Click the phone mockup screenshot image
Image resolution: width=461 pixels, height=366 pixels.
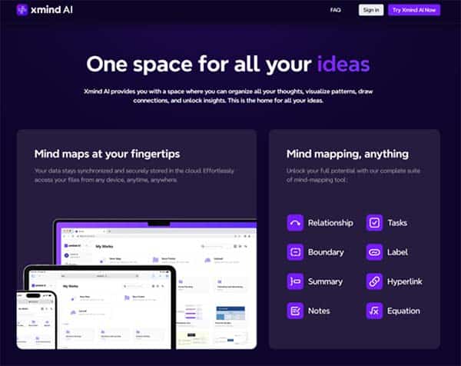click(x=36, y=320)
